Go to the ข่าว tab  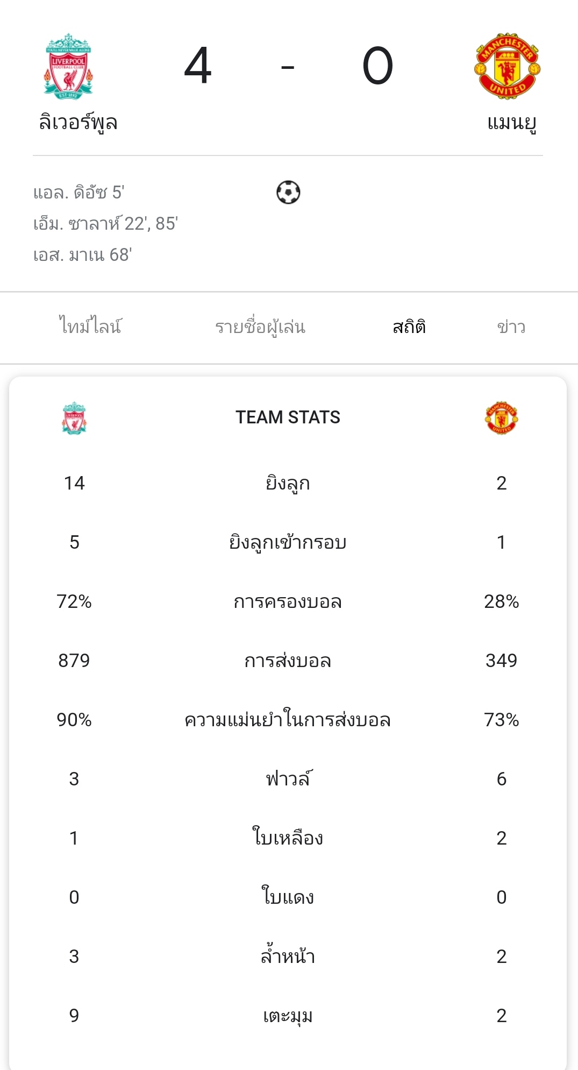[511, 327]
